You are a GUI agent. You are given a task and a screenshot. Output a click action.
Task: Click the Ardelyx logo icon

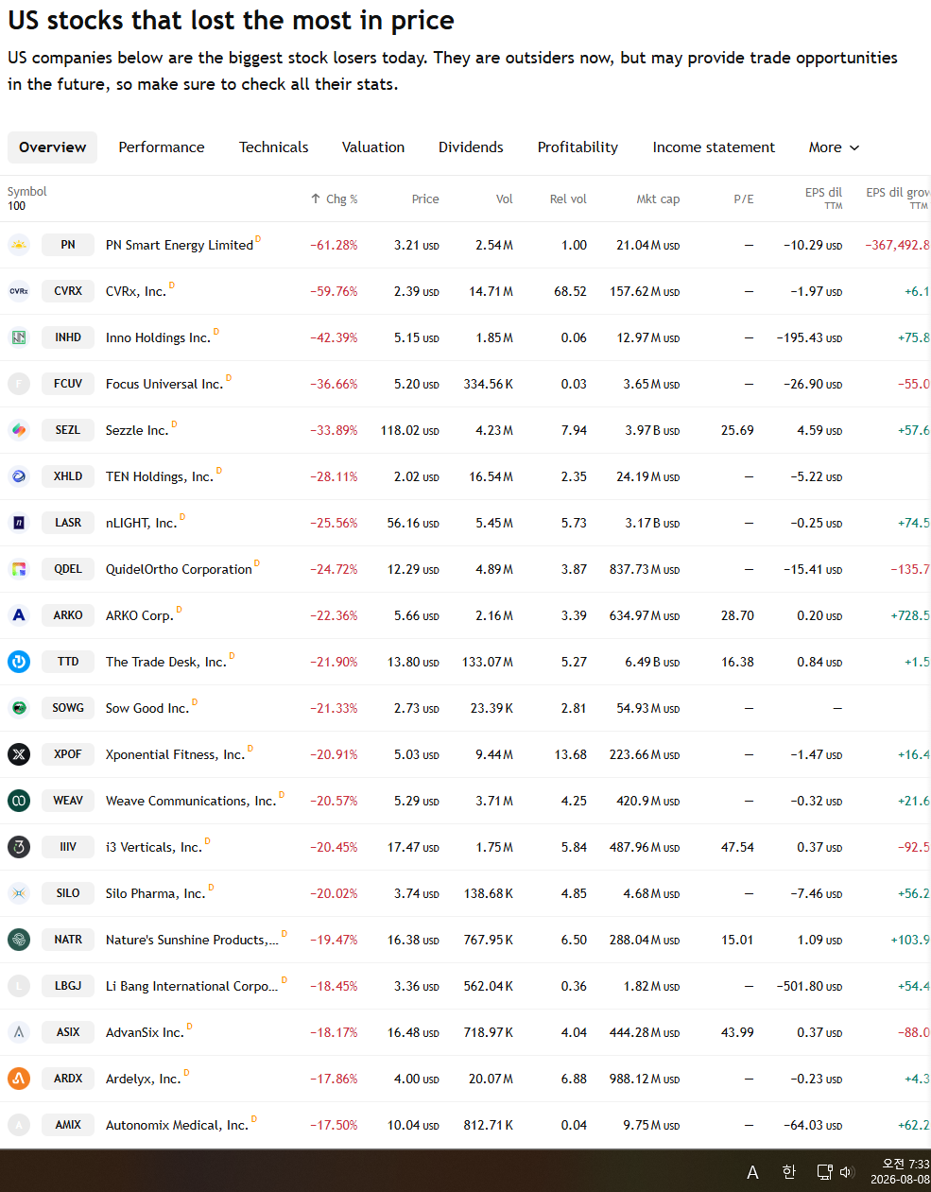pos(19,1079)
